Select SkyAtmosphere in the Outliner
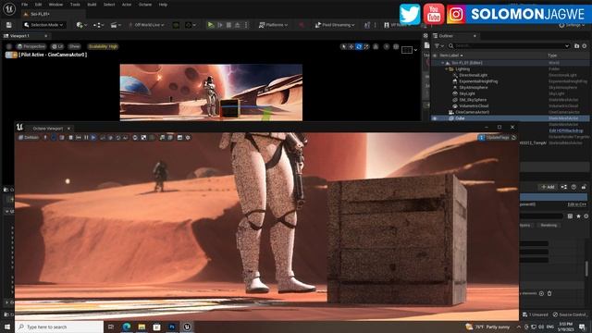 [x=474, y=87]
